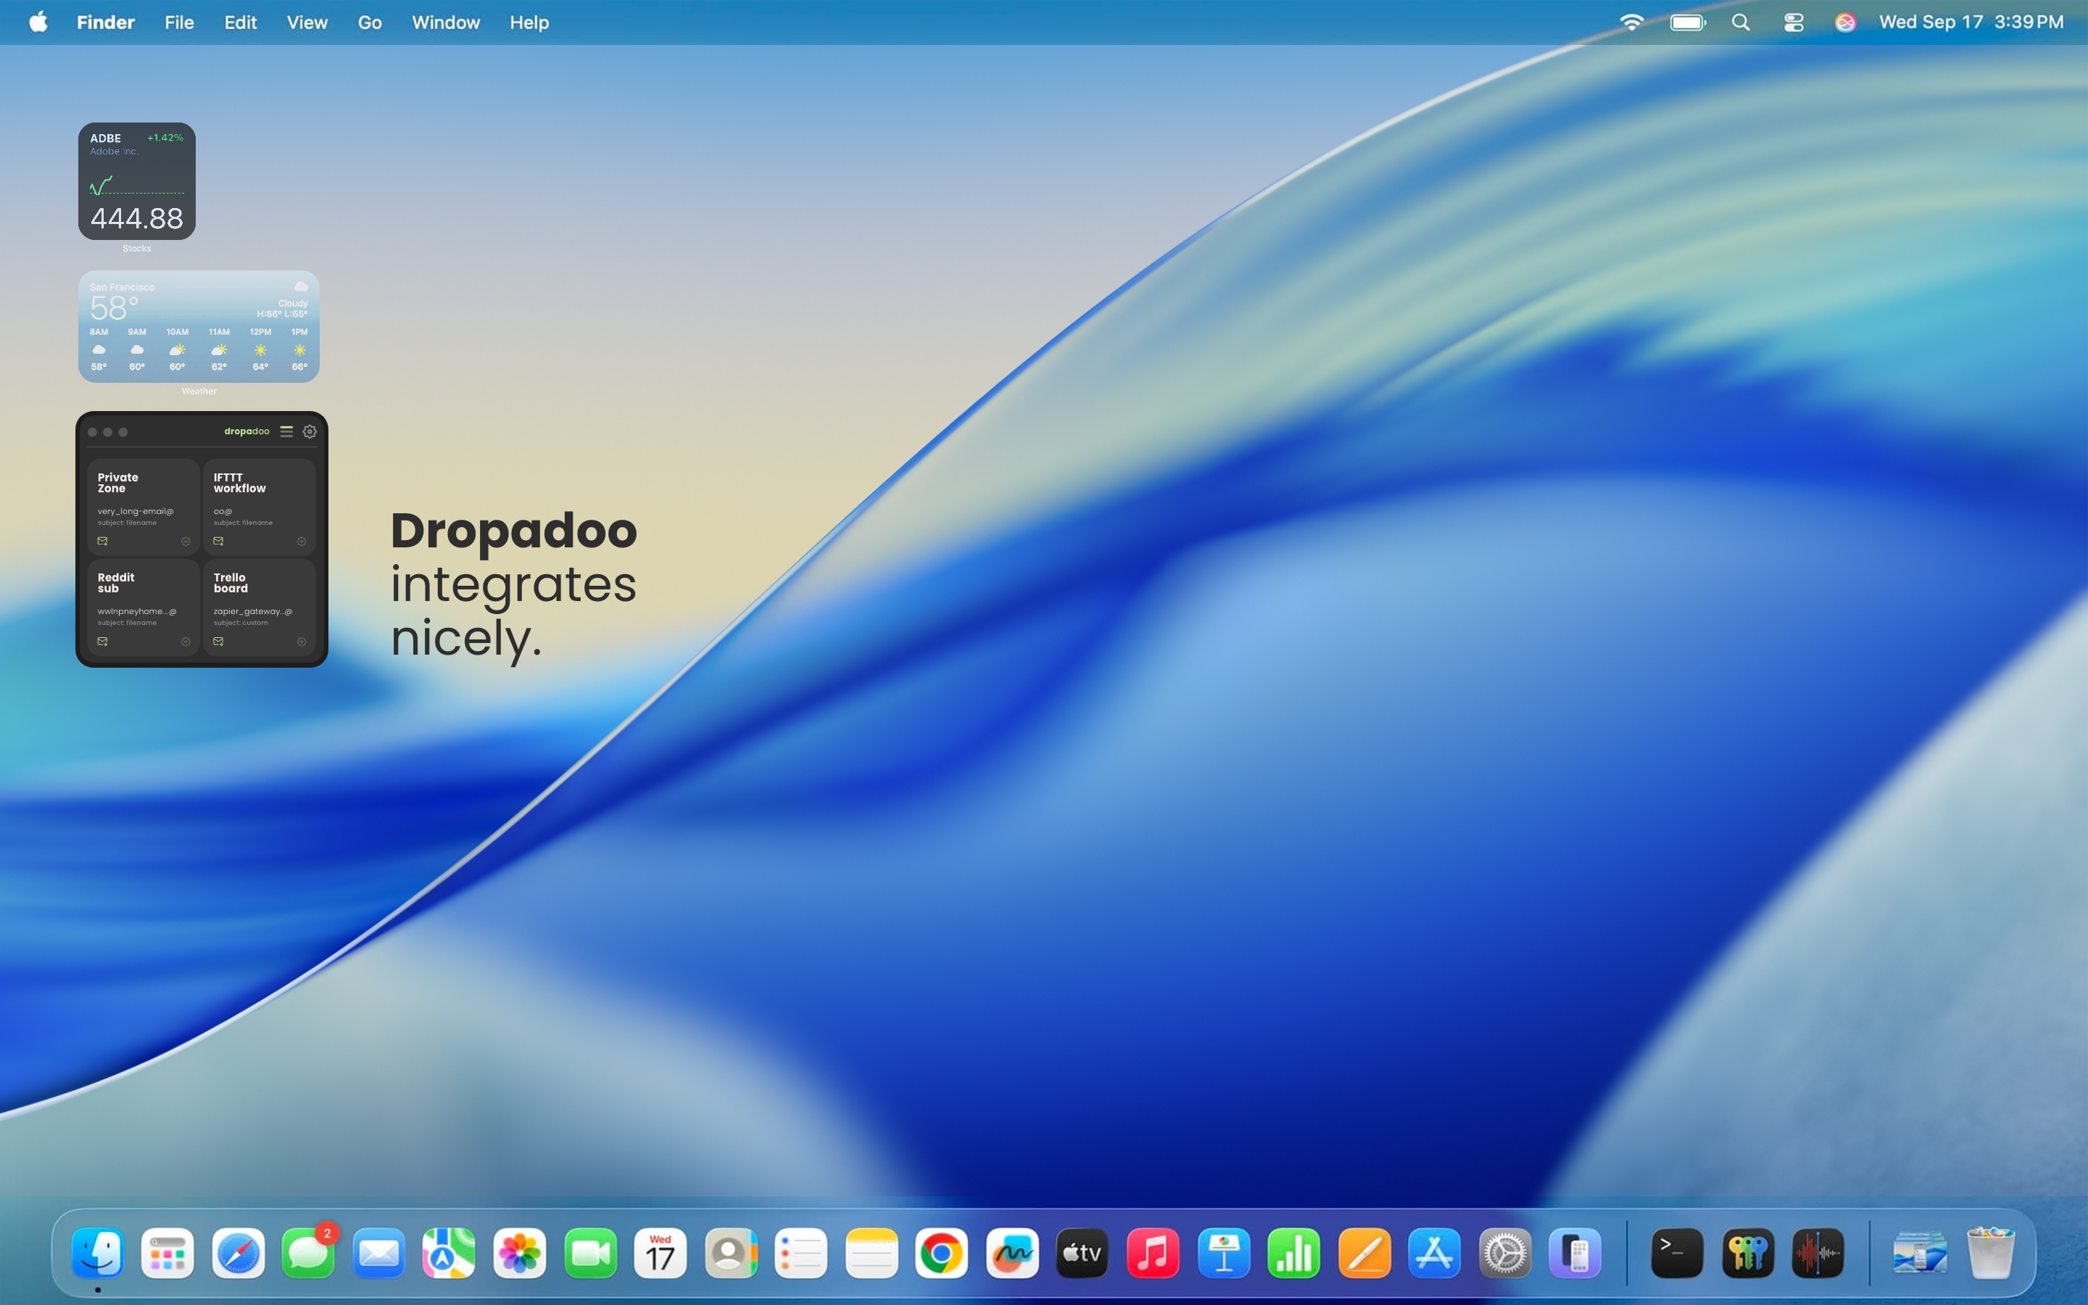Open settings for the Private Zone card
The width and height of the screenshot is (2088, 1305).
(187, 541)
